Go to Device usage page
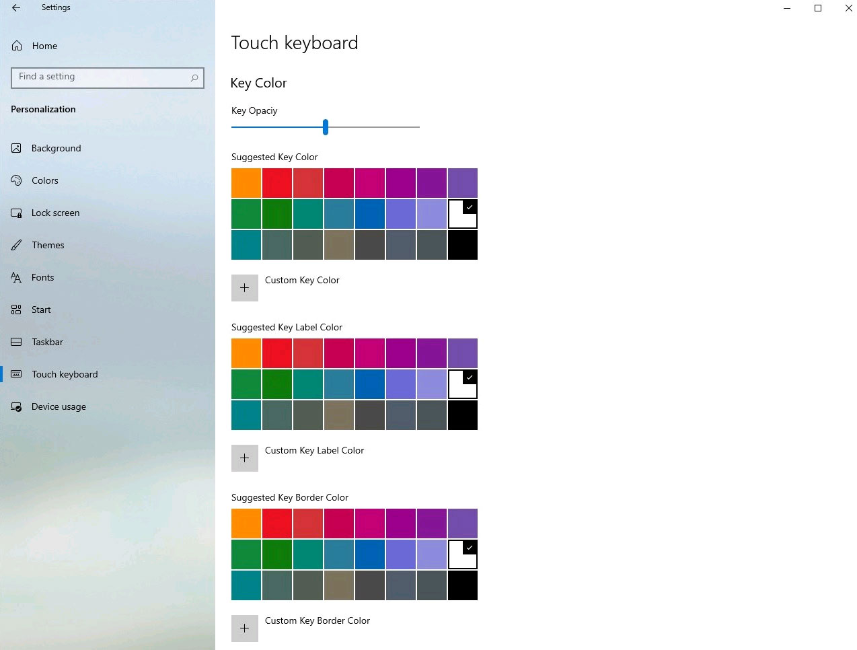 pyautogui.click(x=59, y=406)
